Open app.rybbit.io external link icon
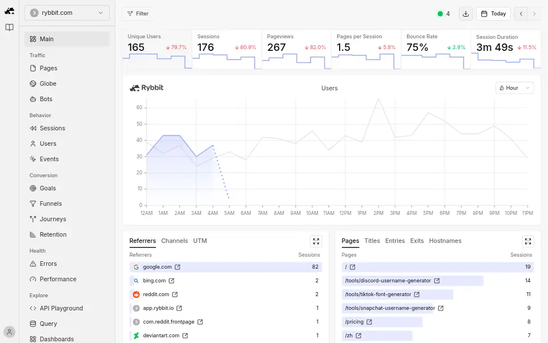This screenshot has height=343, width=548. click(179, 308)
